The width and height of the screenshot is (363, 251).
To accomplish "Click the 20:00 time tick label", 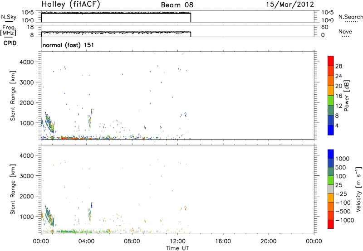I will tap(268, 241).
